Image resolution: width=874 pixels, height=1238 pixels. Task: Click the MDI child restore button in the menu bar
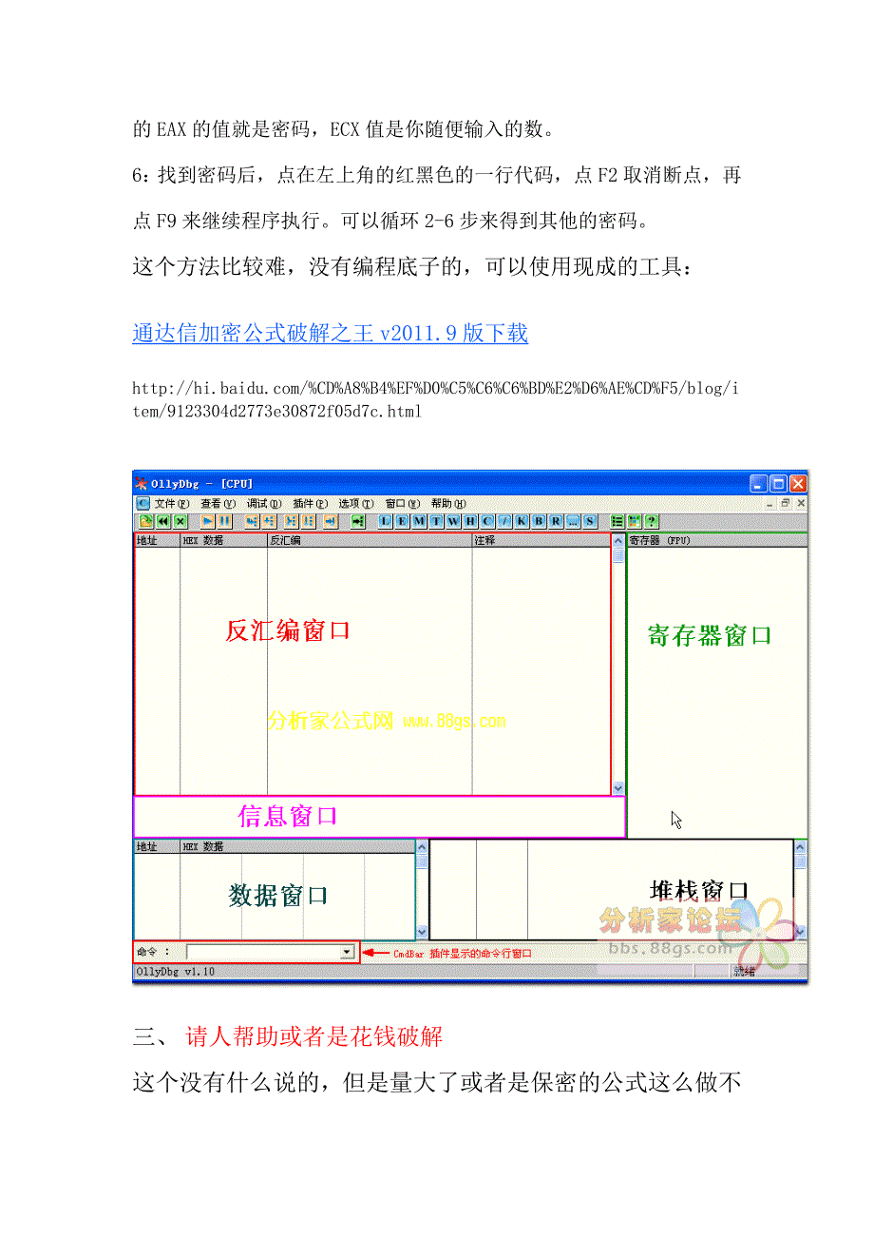tap(786, 503)
